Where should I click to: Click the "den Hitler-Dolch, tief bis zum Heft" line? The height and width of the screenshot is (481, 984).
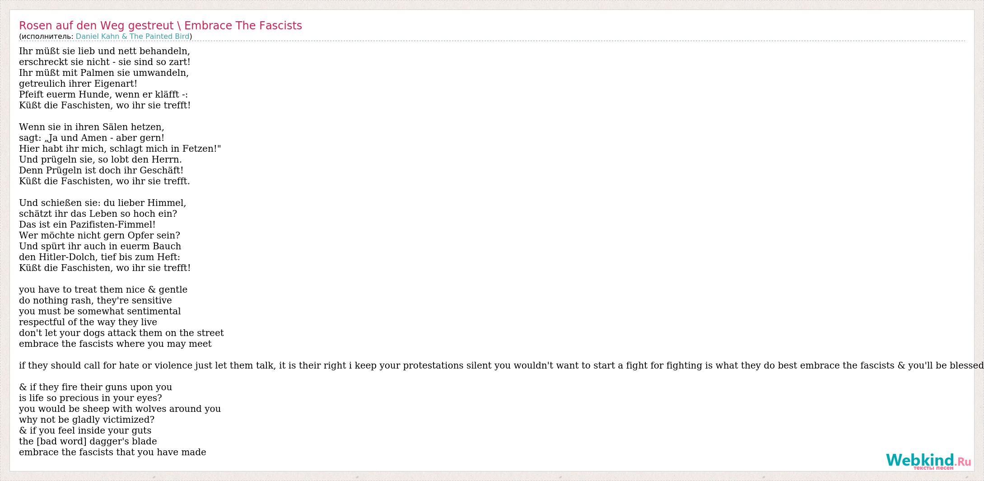(x=99, y=257)
